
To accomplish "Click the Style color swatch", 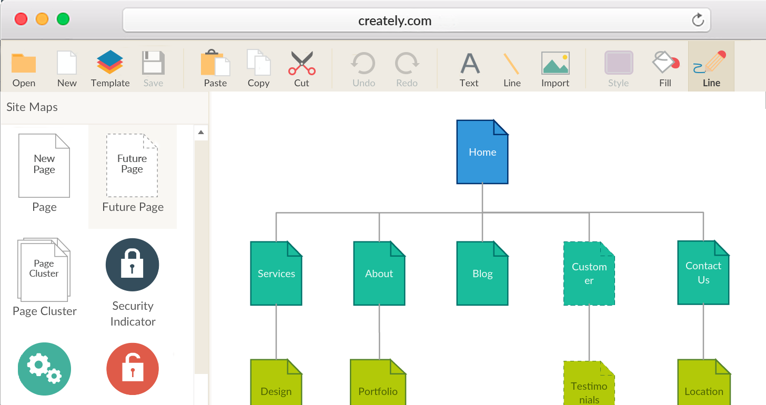I will click(618, 63).
